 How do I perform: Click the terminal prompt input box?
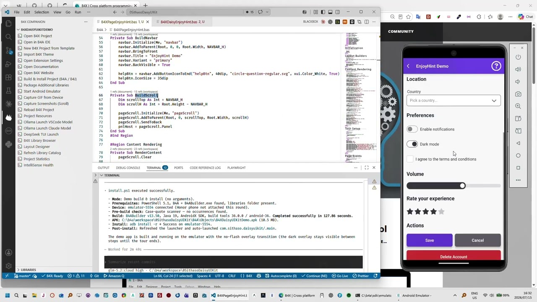[x=234, y=262]
